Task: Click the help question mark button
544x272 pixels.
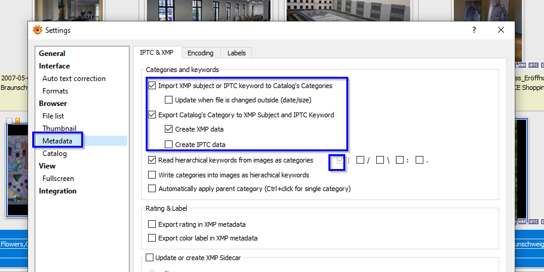Action: coord(474,30)
